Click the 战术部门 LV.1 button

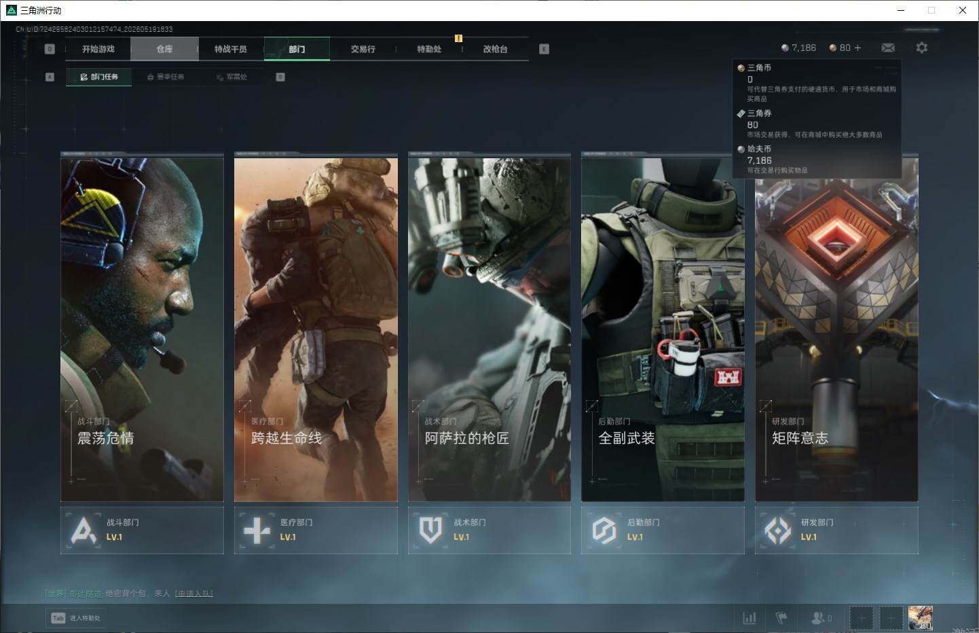tap(489, 530)
